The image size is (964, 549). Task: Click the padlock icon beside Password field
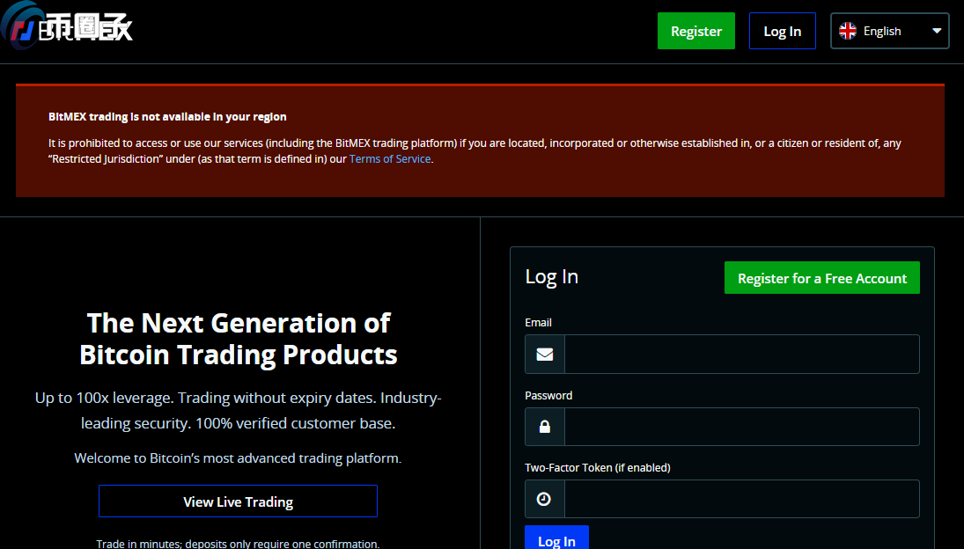pos(545,427)
